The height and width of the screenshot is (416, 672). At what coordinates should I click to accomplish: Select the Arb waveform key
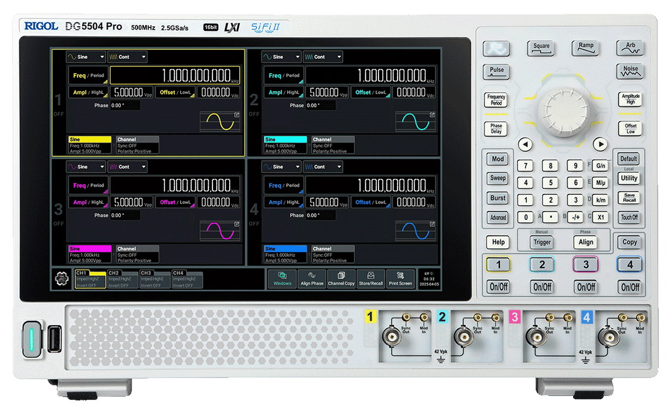(x=630, y=48)
